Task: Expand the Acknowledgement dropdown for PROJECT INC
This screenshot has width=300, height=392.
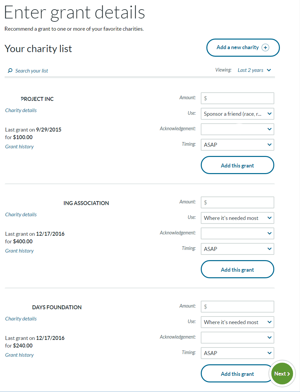Action: [237, 129]
